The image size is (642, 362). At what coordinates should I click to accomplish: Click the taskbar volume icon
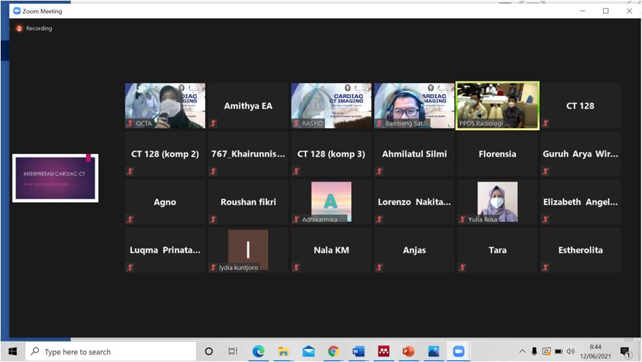(x=570, y=352)
